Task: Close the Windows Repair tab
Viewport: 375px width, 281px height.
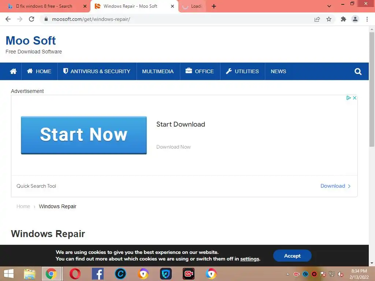Action: tap(172, 6)
